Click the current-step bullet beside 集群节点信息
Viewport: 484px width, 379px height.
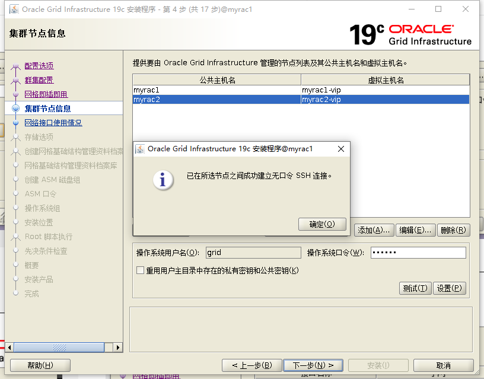click(x=15, y=109)
